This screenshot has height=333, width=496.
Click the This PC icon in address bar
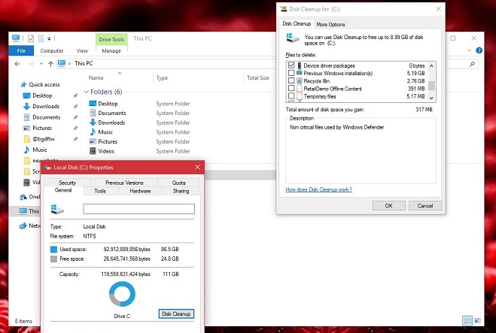click(62, 63)
